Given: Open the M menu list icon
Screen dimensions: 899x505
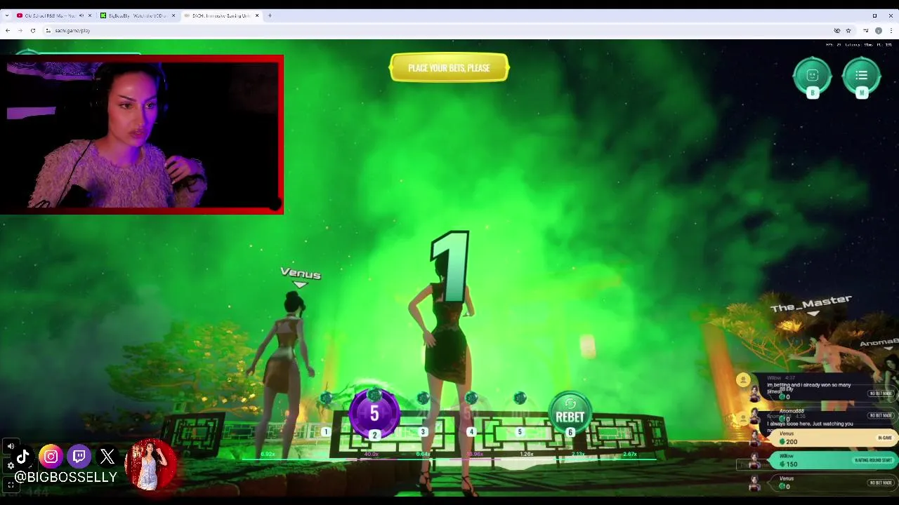Looking at the screenshot, I should coord(862,76).
